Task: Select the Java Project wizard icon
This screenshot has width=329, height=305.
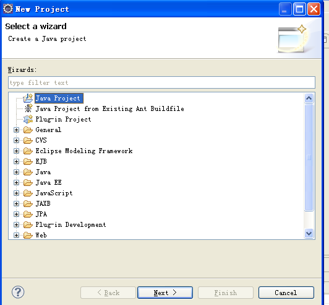Action: pyautogui.click(x=28, y=98)
